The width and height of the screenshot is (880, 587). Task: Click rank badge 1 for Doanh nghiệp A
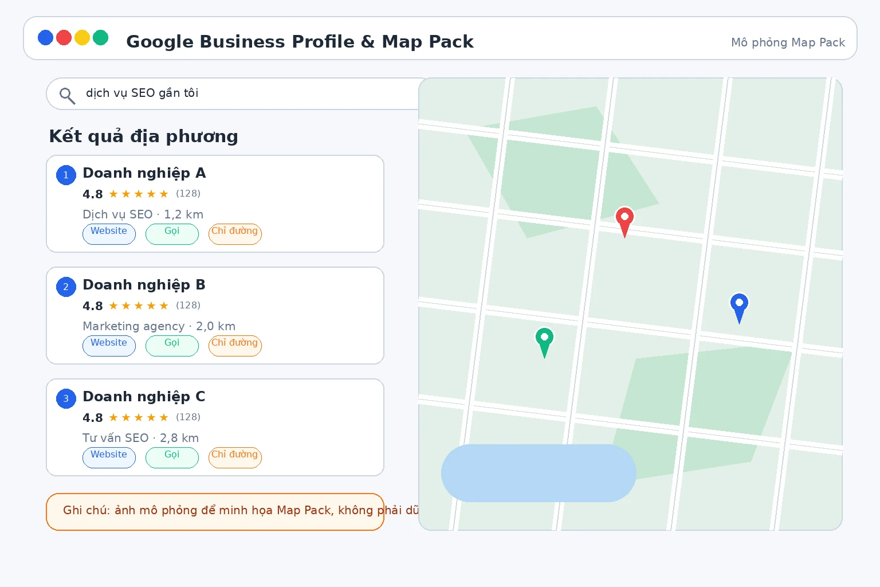pyautogui.click(x=66, y=175)
